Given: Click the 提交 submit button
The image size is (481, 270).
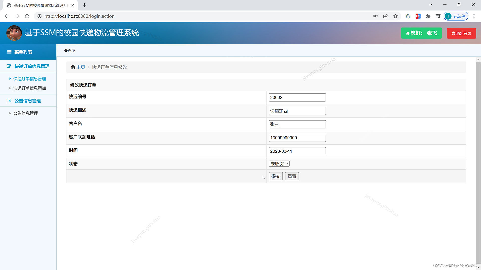Looking at the screenshot, I should (x=276, y=176).
